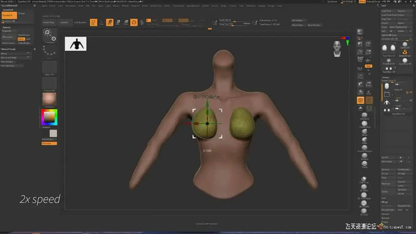Toggle the orange Adapt option
Viewport: 416px width, 234px height.
click(21, 39)
